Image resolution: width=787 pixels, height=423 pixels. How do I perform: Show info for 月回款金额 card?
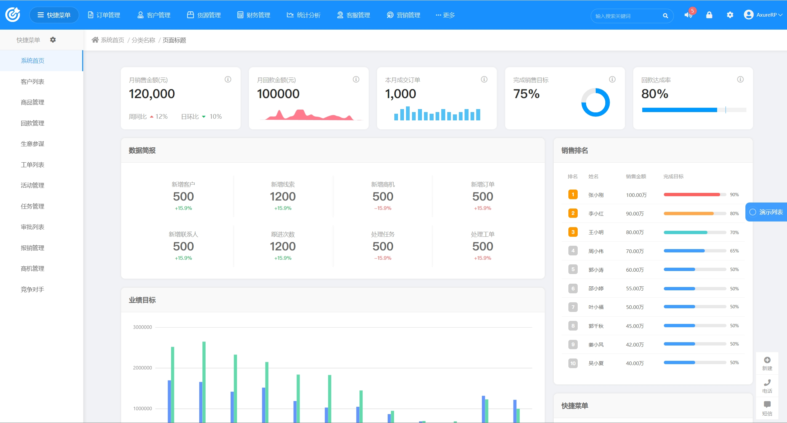pyautogui.click(x=356, y=79)
